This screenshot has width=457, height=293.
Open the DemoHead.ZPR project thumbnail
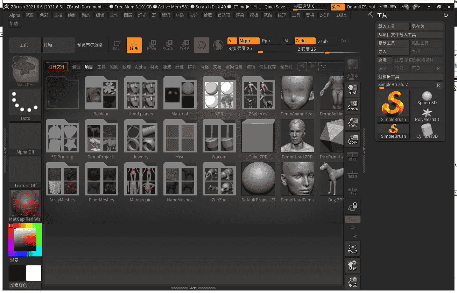pos(297,136)
